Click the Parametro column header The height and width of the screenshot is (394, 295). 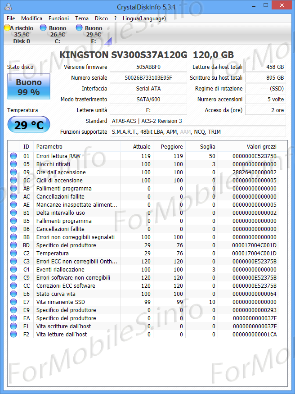point(49,146)
